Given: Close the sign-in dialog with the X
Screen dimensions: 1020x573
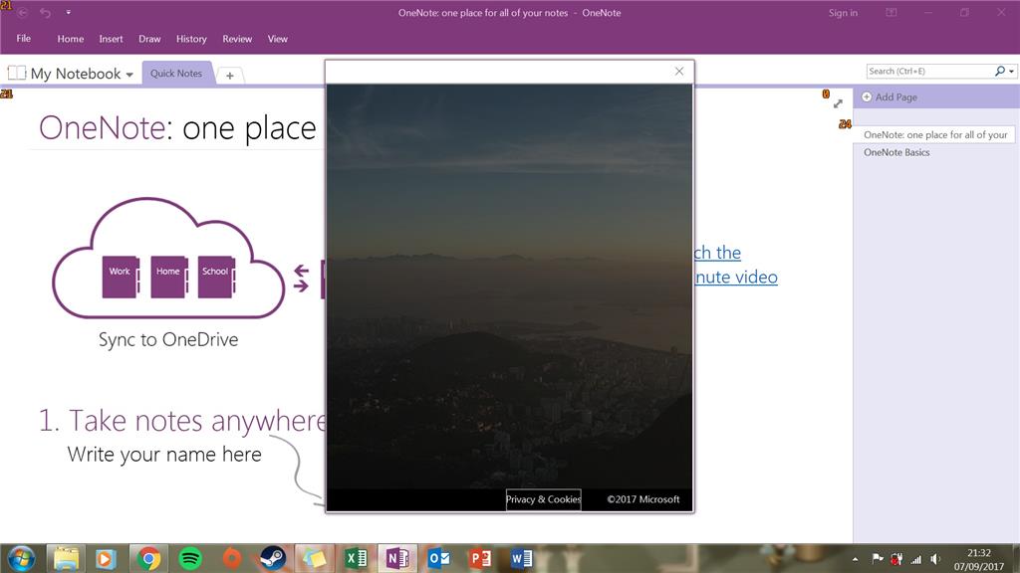Looking at the screenshot, I should 679,72.
